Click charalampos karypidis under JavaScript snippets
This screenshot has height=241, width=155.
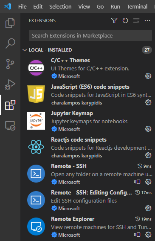pos(77,103)
